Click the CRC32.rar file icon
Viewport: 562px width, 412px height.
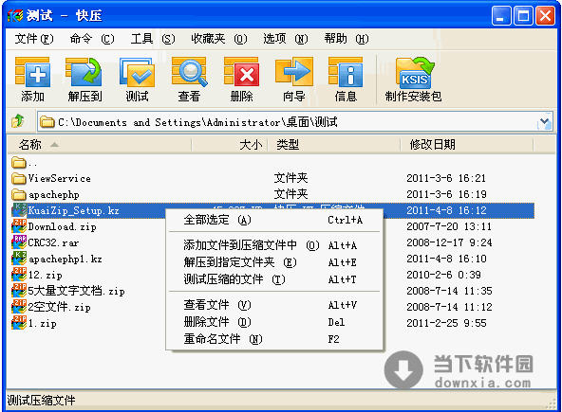(19, 242)
